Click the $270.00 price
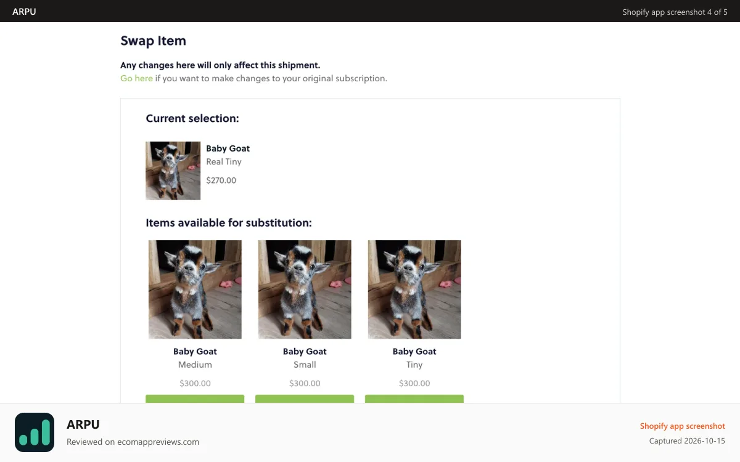 [x=221, y=180]
